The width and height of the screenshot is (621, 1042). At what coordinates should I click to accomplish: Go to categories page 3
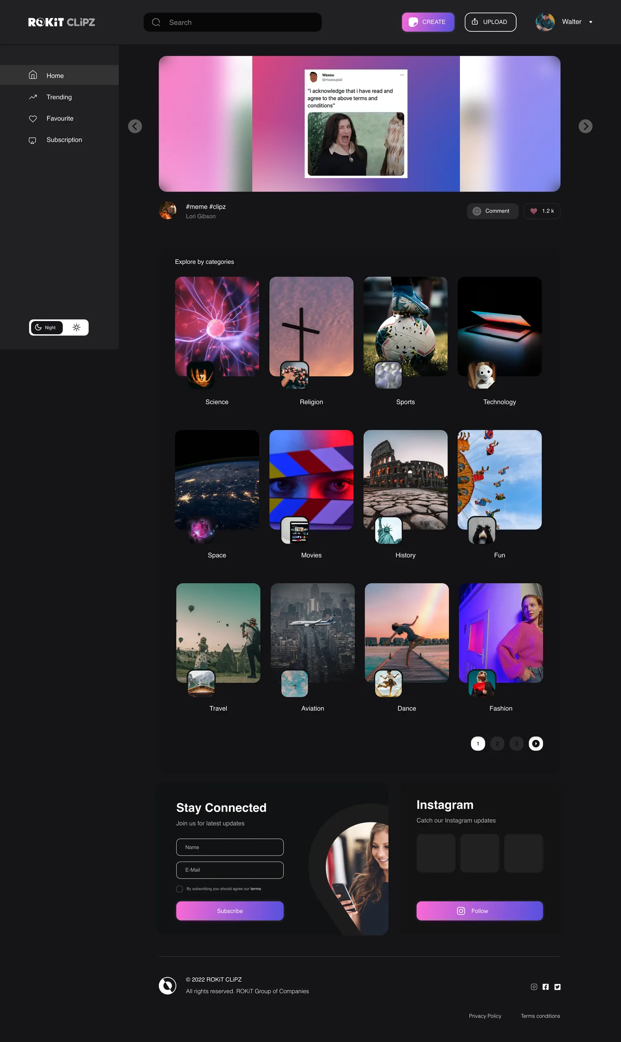click(516, 744)
